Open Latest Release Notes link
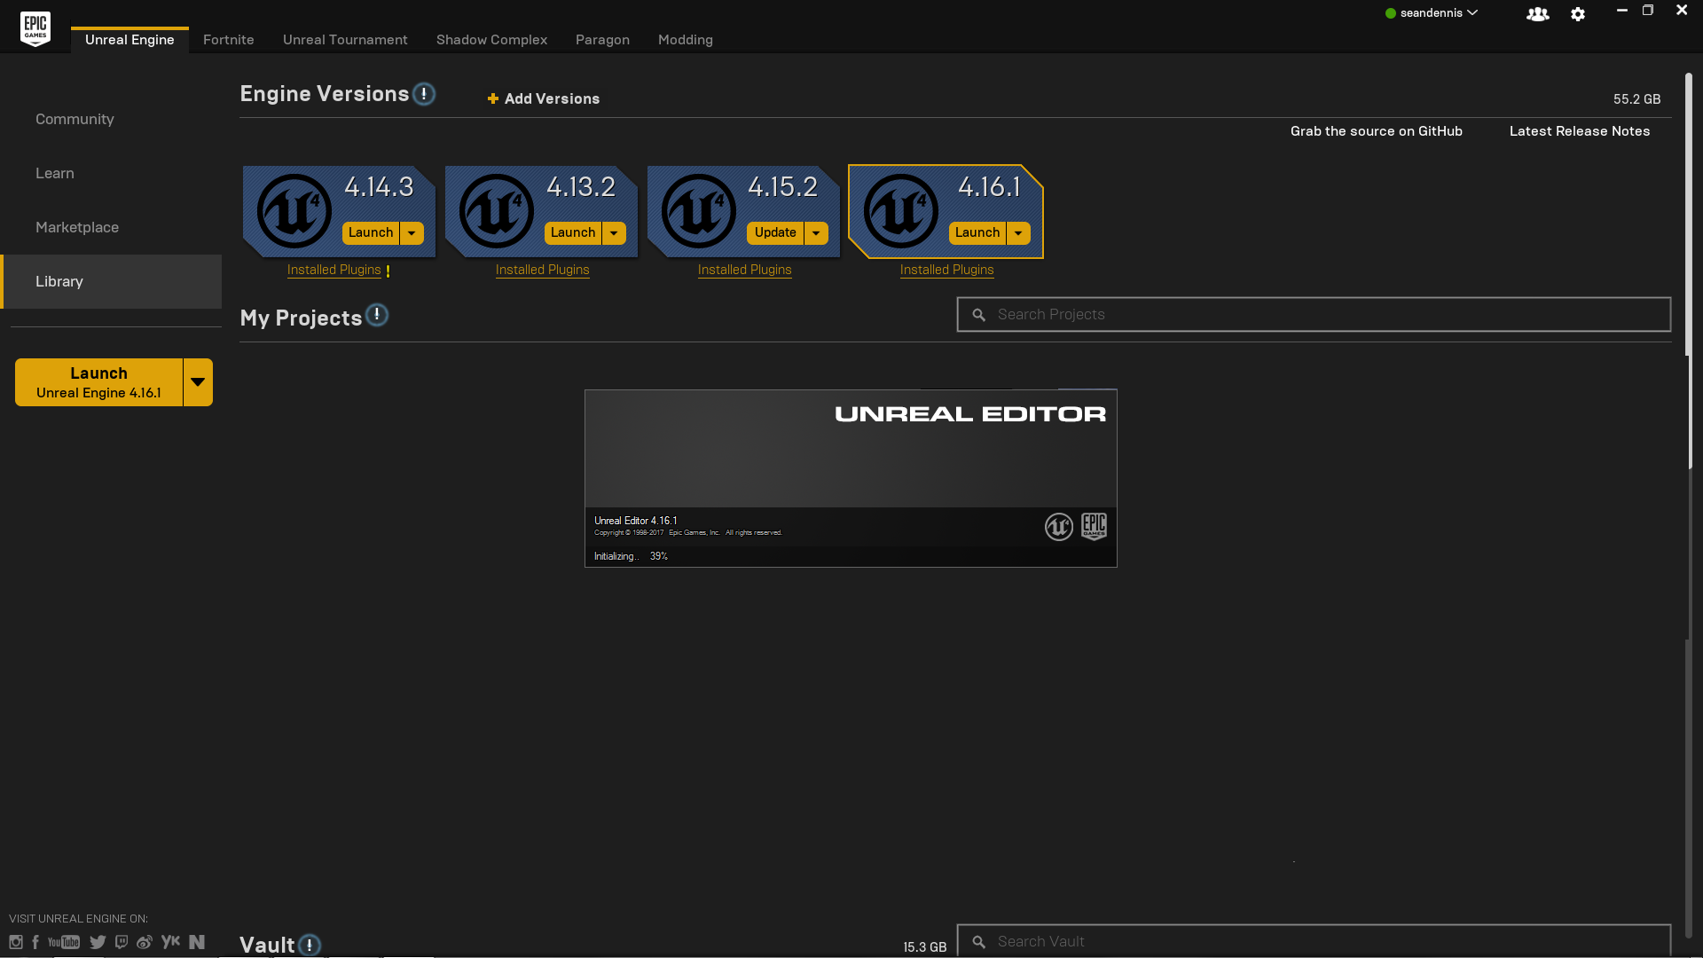This screenshot has height=958, width=1703. [x=1580, y=131]
